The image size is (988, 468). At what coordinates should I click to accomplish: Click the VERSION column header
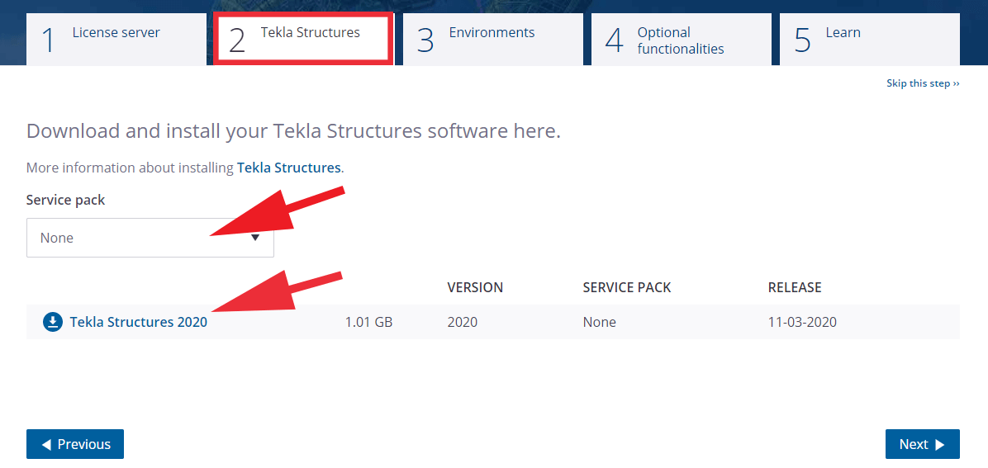pyautogui.click(x=475, y=288)
